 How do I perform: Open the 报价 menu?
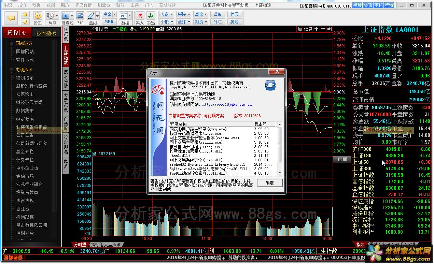[22, 5]
